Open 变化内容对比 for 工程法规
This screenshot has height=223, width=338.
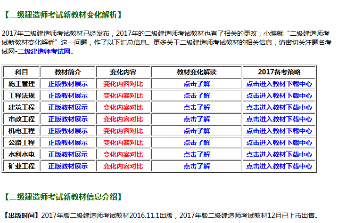point(123,96)
